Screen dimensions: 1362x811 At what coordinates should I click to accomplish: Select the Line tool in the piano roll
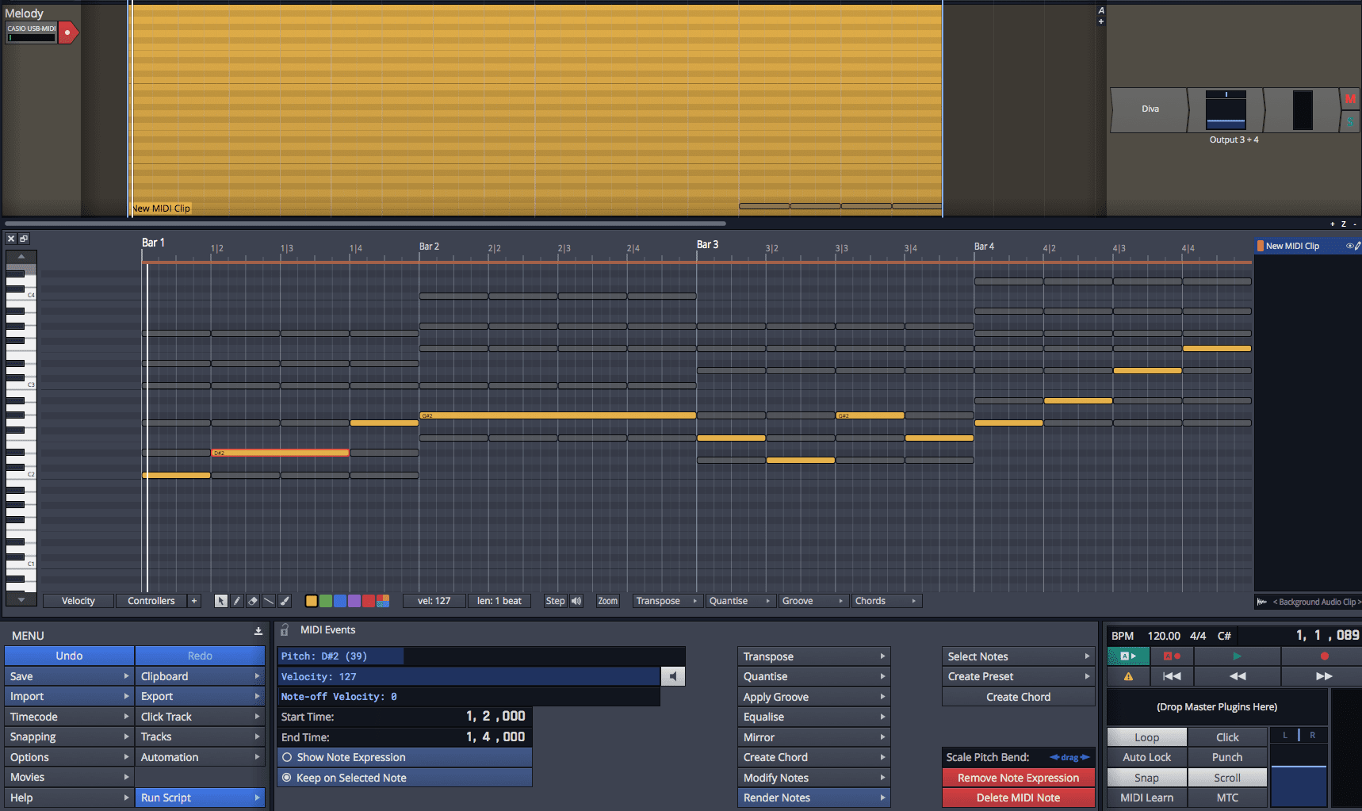(269, 601)
